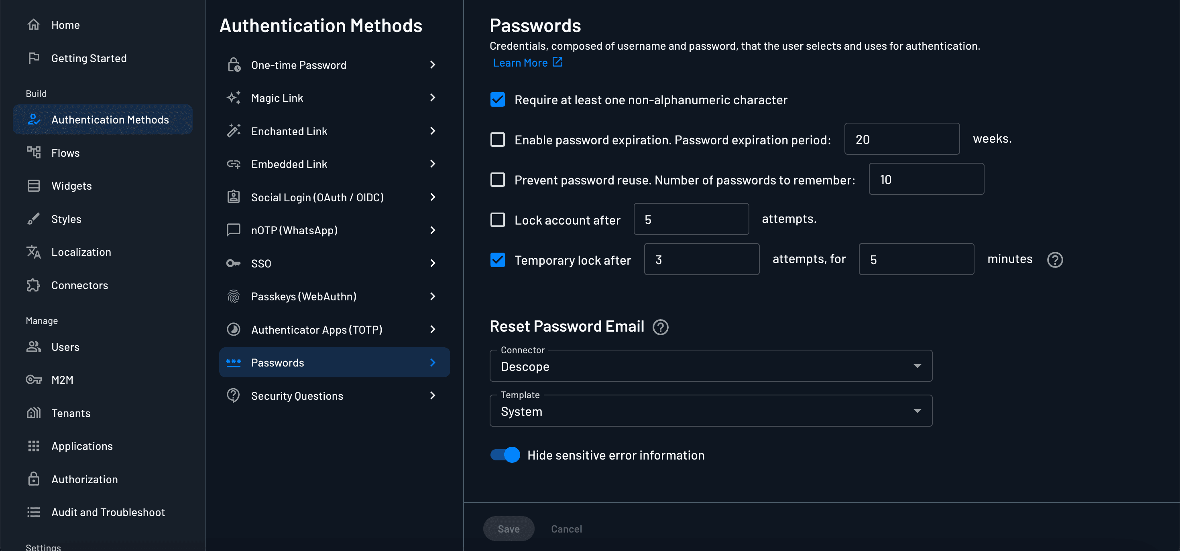Click the Save button

(x=508, y=529)
